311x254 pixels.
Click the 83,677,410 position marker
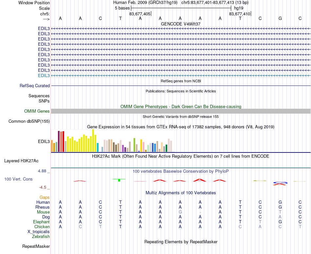[x=240, y=14]
